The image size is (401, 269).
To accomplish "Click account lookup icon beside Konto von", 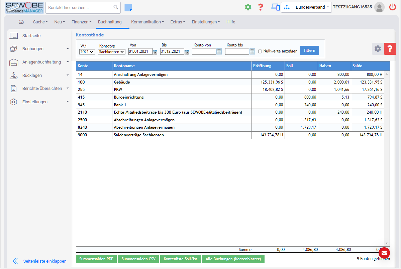I will [219, 51].
